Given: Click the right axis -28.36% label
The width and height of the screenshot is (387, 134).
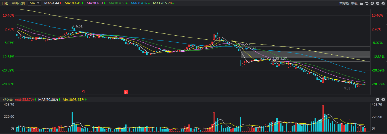Looking at the screenshot, I should 378,84.
